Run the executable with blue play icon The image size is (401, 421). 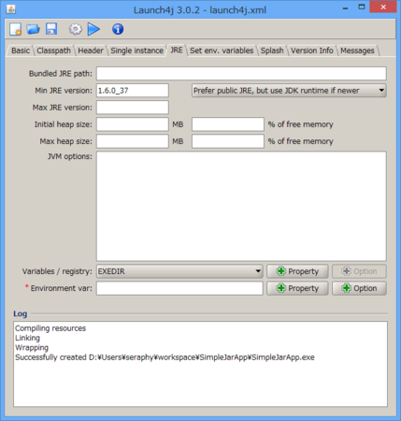click(x=93, y=29)
